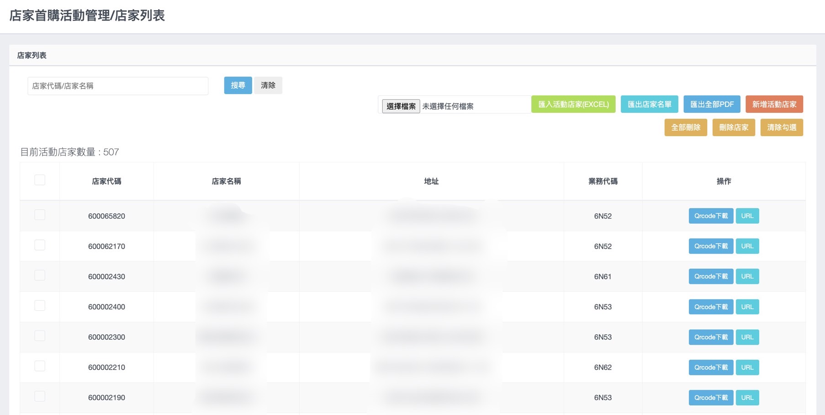825x415 pixels.
Task: Click 選擇檔案 to choose a file
Action: pyautogui.click(x=401, y=106)
